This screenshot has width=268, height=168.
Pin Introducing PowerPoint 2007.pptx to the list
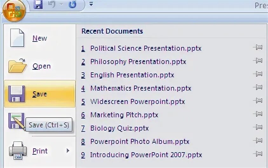point(258,154)
